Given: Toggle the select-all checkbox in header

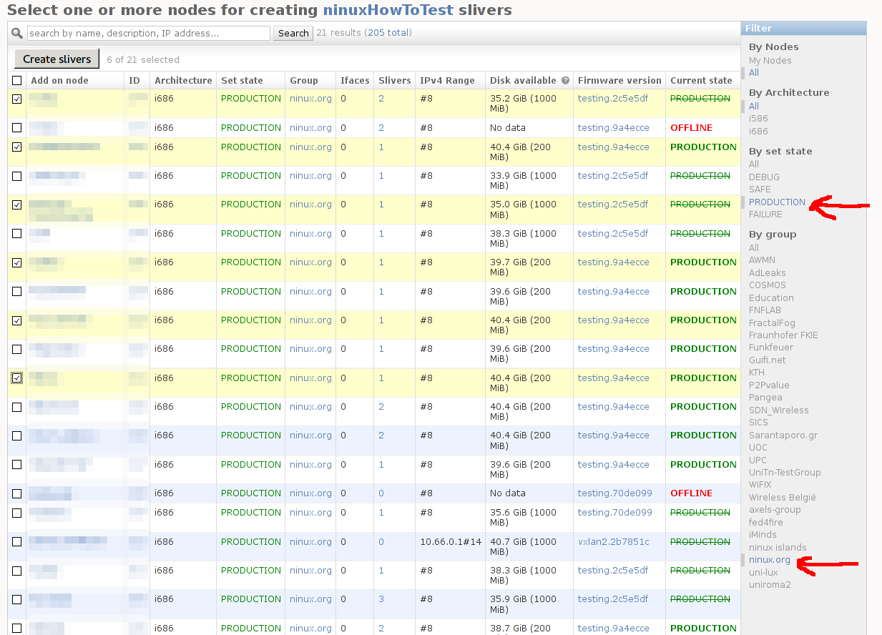Looking at the screenshot, I should (17, 81).
